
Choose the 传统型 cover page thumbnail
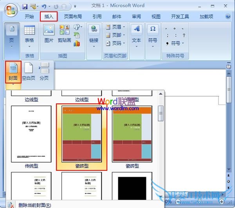tap(31, 134)
